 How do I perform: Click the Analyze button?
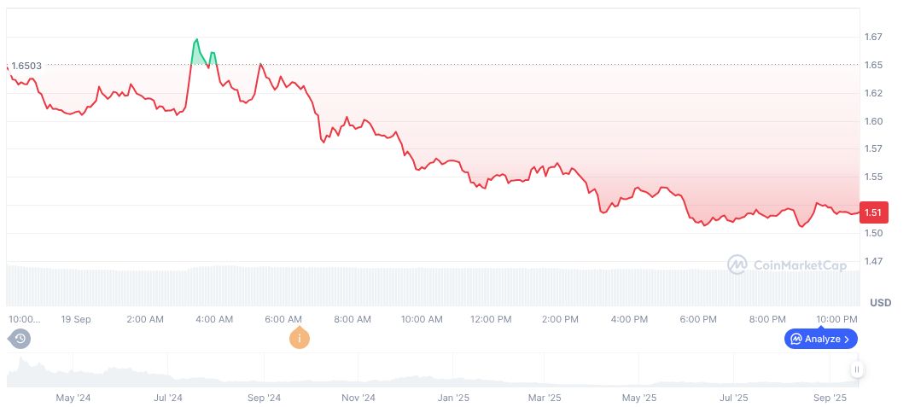[820, 339]
